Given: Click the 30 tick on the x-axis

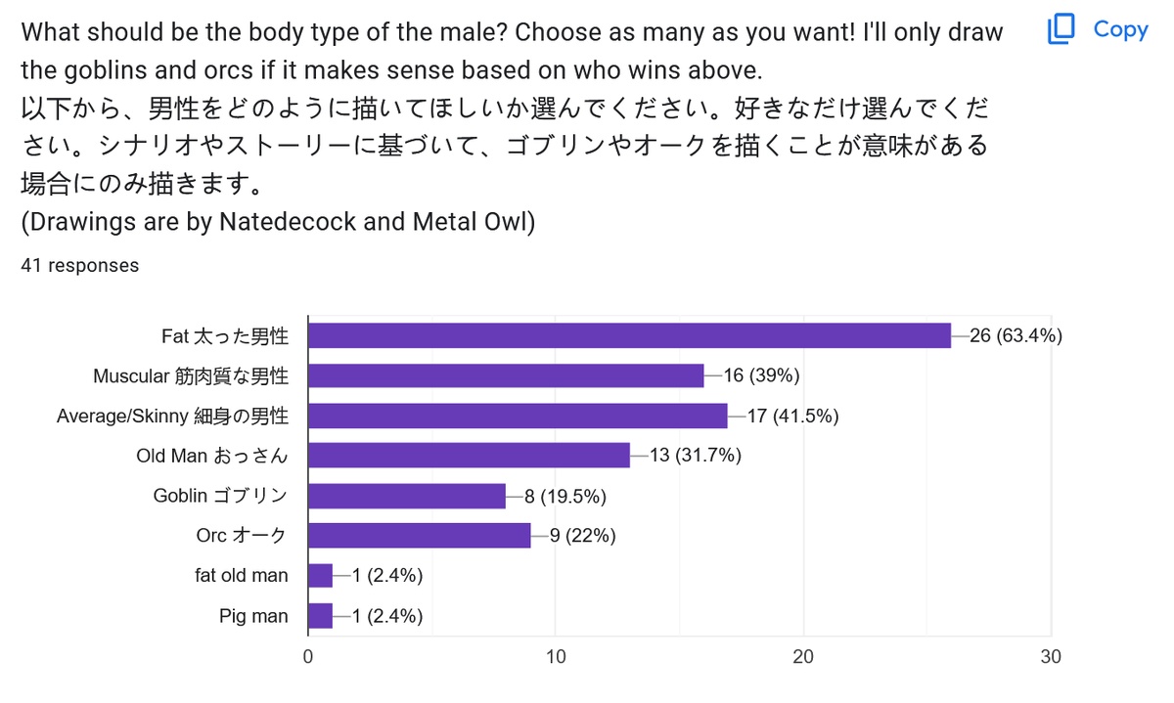Looking at the screenshot, I should pyautogui.click(x=1051, y=657).
